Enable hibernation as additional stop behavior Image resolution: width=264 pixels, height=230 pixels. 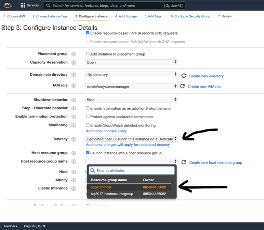click(x=88, y=108)
